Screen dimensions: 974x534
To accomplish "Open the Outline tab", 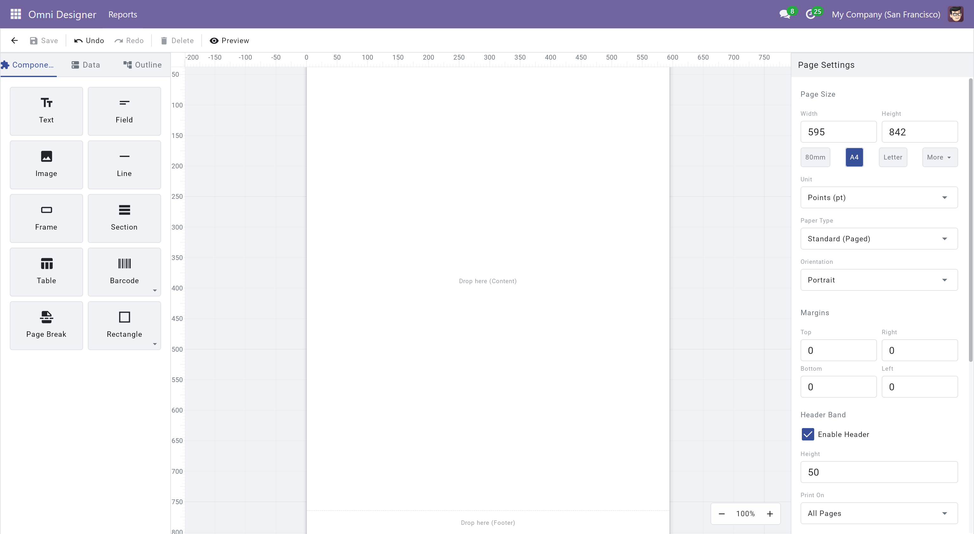I will tap(142, 64).
